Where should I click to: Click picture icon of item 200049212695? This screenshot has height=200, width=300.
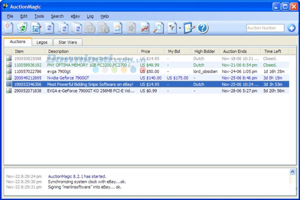point(9,77)
